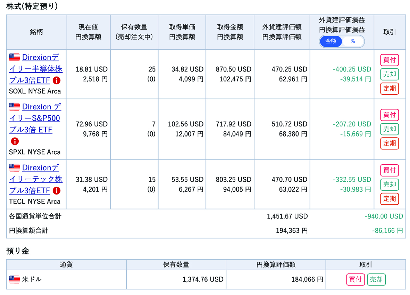
Task: Click the 31.38 USD current price
Action: click(92, 180)
